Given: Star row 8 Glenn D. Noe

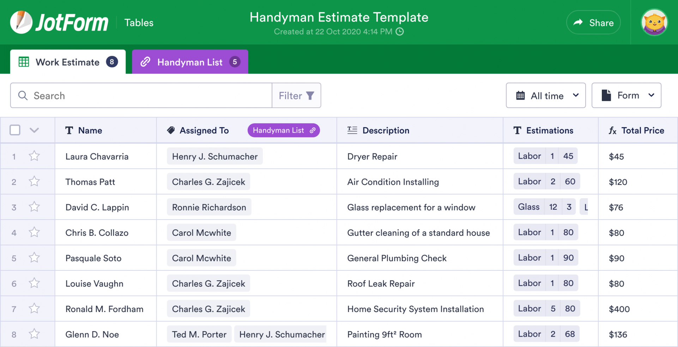Looking at the screenshot, I should (34, 334).
